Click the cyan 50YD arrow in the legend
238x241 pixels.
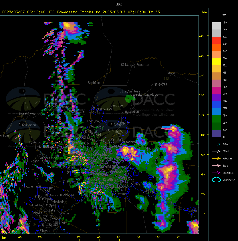(216, 144)
